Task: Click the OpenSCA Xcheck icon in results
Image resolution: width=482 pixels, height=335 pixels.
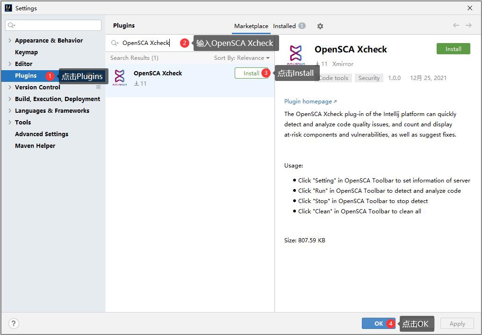Action: 120,78
